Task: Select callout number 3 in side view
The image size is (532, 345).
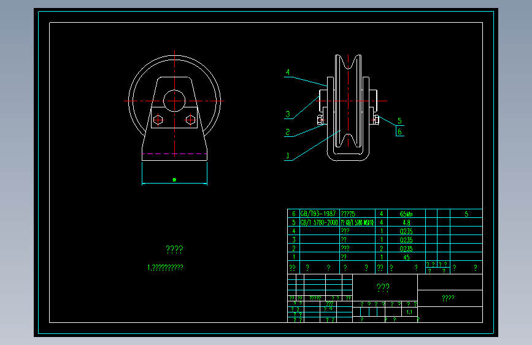Action: pyautogui.click(x=288, y=114)
